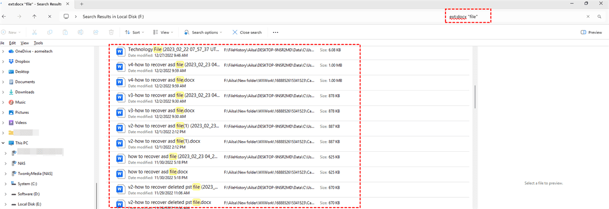Clear the search box text

588,17
